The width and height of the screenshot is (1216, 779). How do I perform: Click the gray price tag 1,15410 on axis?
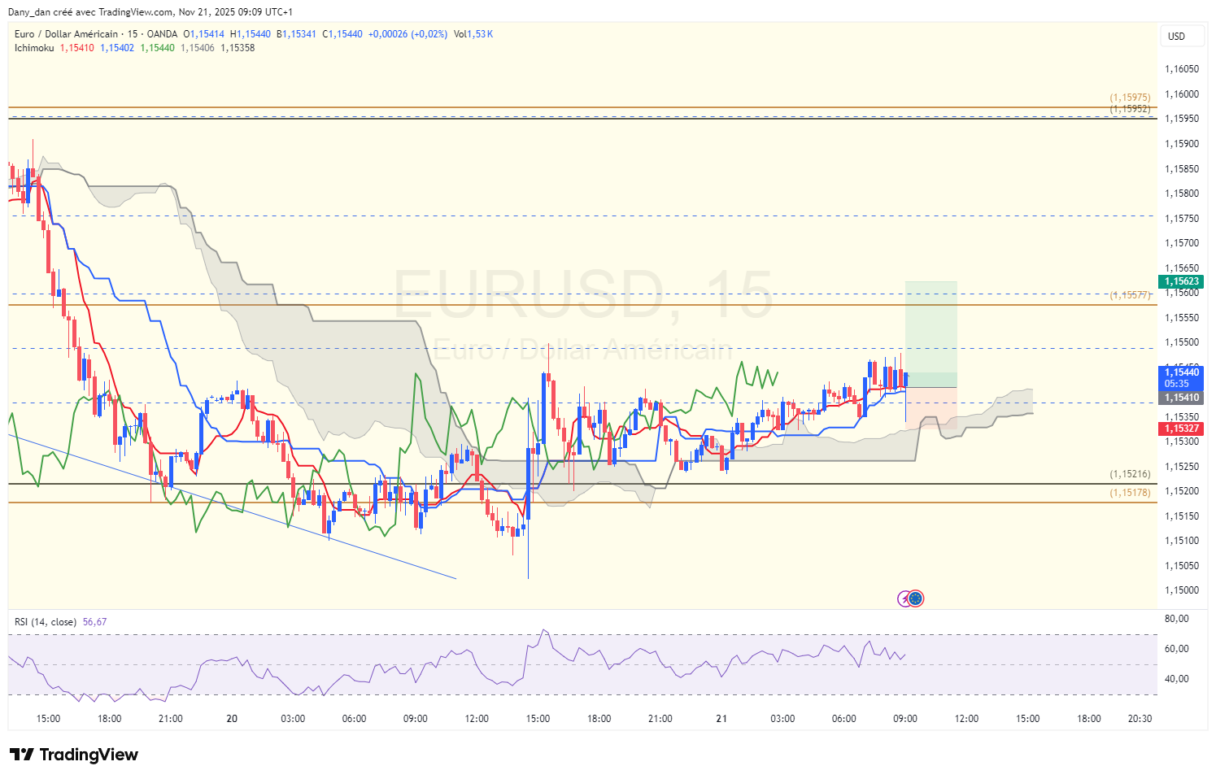(1181, 398)
